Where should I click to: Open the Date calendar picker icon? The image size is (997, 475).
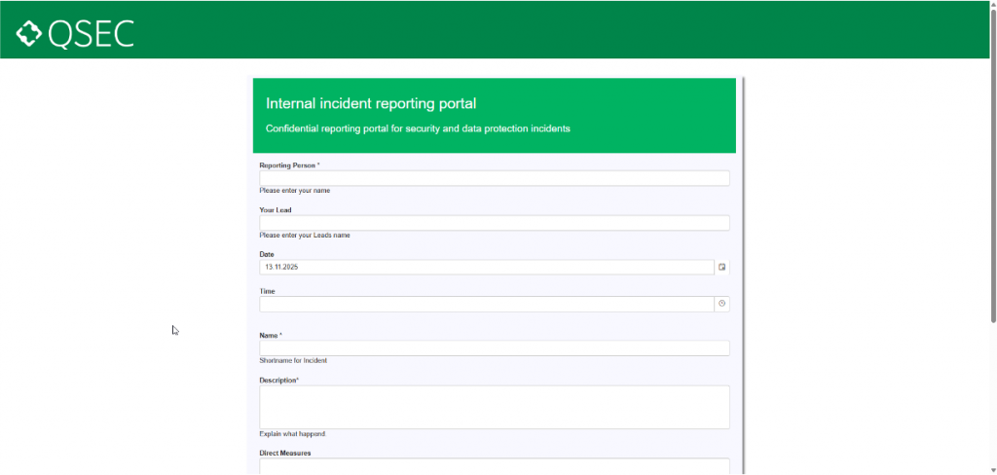coord(721,267)
